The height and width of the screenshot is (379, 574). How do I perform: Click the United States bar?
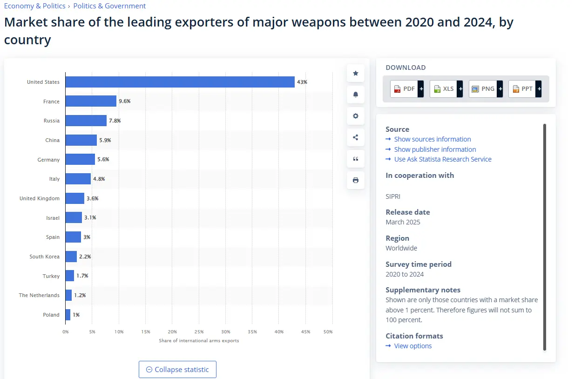pos(180,82)
